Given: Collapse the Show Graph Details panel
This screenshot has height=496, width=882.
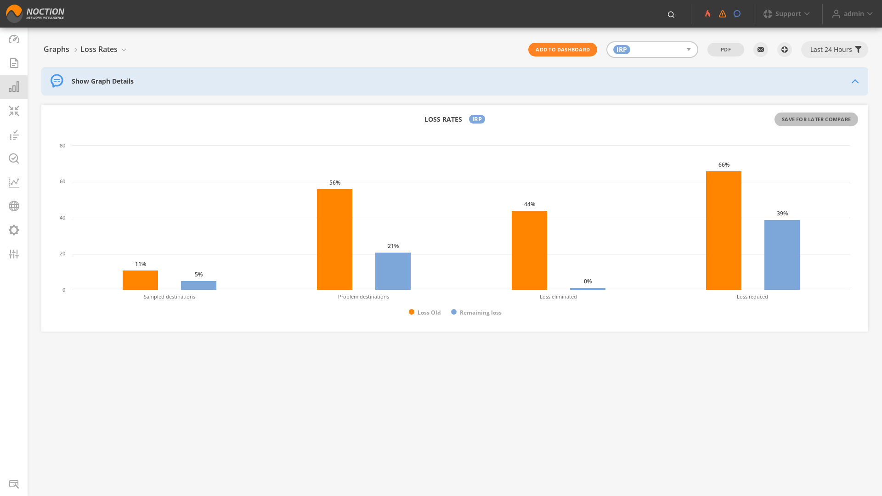Looking at the screenshot, I should [x=855, y=81].
